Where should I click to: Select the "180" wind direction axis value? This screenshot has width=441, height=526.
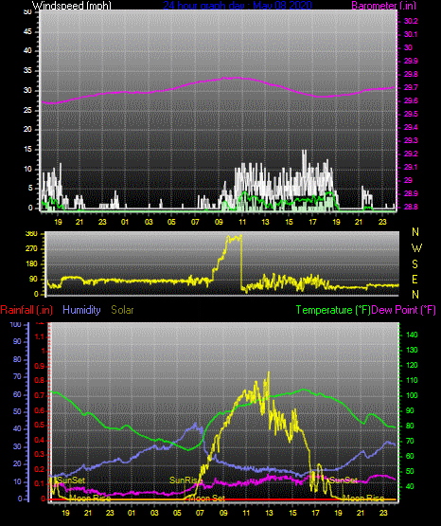tap(31, 264)
